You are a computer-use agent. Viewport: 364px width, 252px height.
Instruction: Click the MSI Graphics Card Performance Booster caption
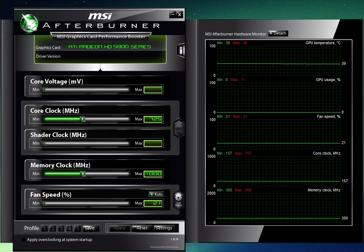[101, 37]
